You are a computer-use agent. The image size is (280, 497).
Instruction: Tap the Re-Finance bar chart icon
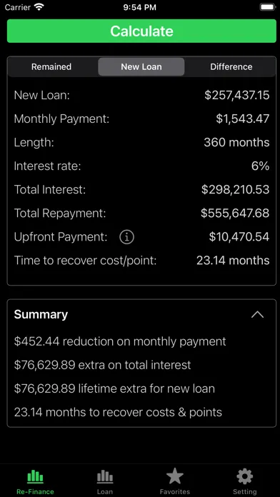(35, 476)
